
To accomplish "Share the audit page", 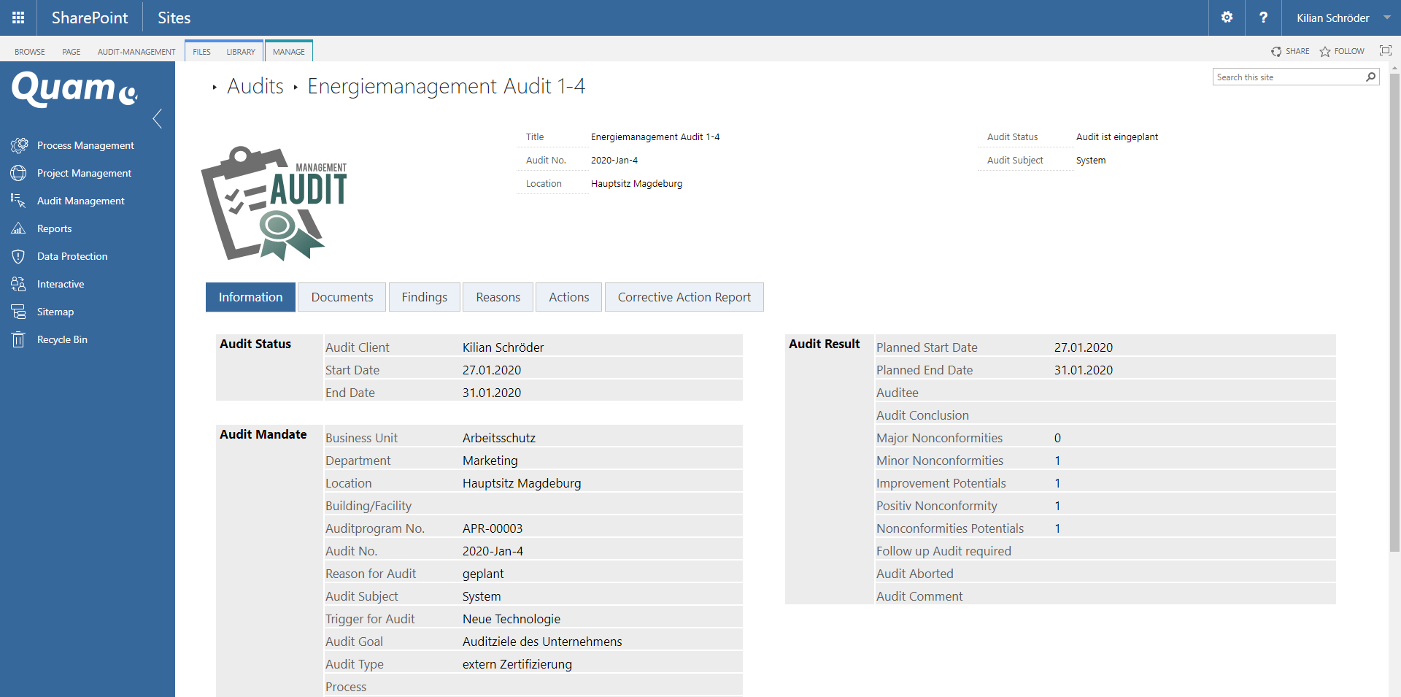I will (x=1290, y=51).
